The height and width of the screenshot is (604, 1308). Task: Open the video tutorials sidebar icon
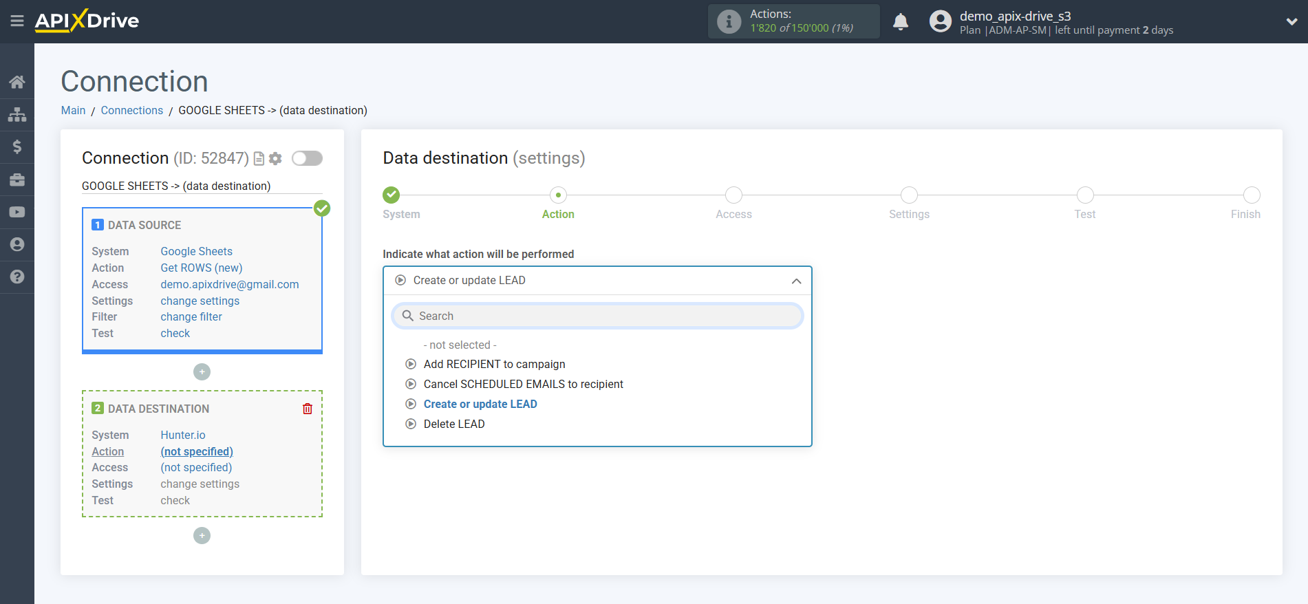(x=17, y=212)
